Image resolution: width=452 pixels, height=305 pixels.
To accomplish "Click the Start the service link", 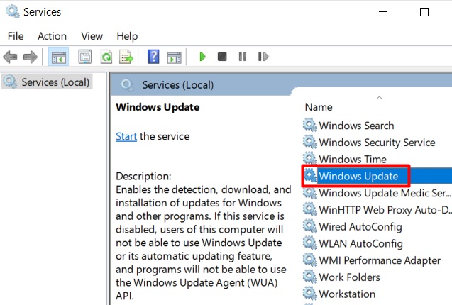I will [x=126, y=136].
